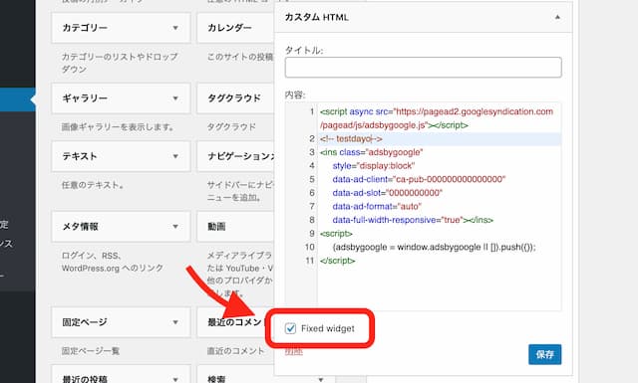
Task: Expand the テキスト widget dropdown
Action: pos(175,156)
